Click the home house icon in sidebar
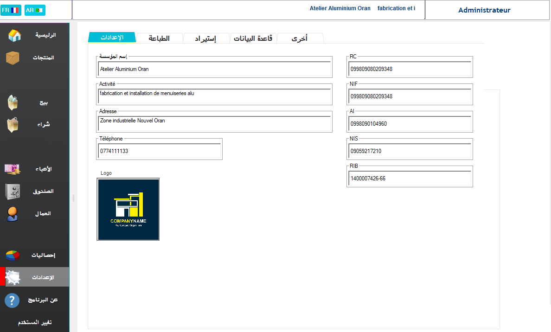Image resolution: width=551 pixels, height=332 pixels. point(14,35)
